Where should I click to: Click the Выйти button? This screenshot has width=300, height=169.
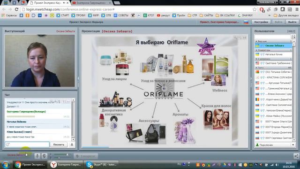pos(292,22)
